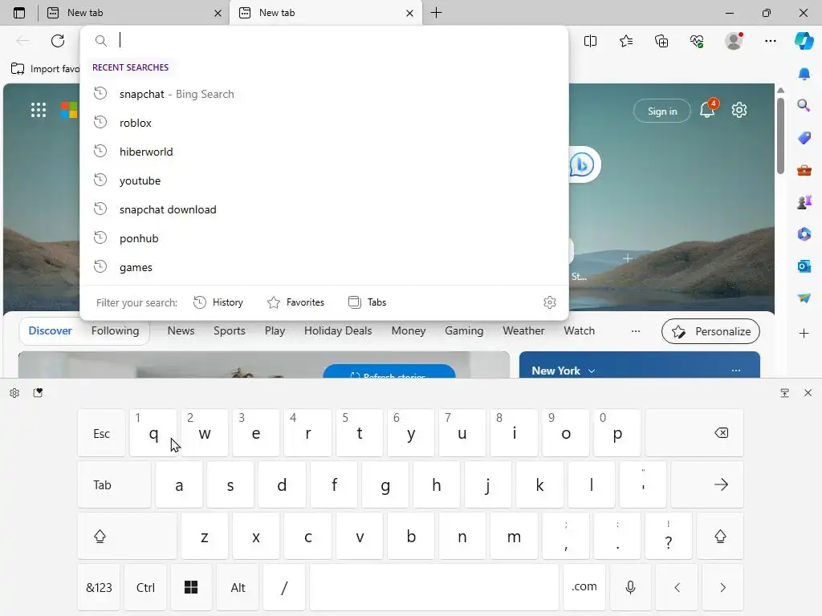822x616 pixels.
Task: Toggle the Ctrl key on keyboard
Action: (x=146, y=587)
